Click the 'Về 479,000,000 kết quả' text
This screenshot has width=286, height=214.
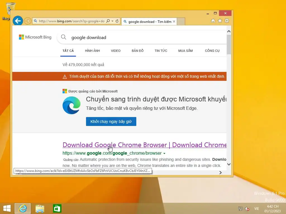click(x=83, y=65)
